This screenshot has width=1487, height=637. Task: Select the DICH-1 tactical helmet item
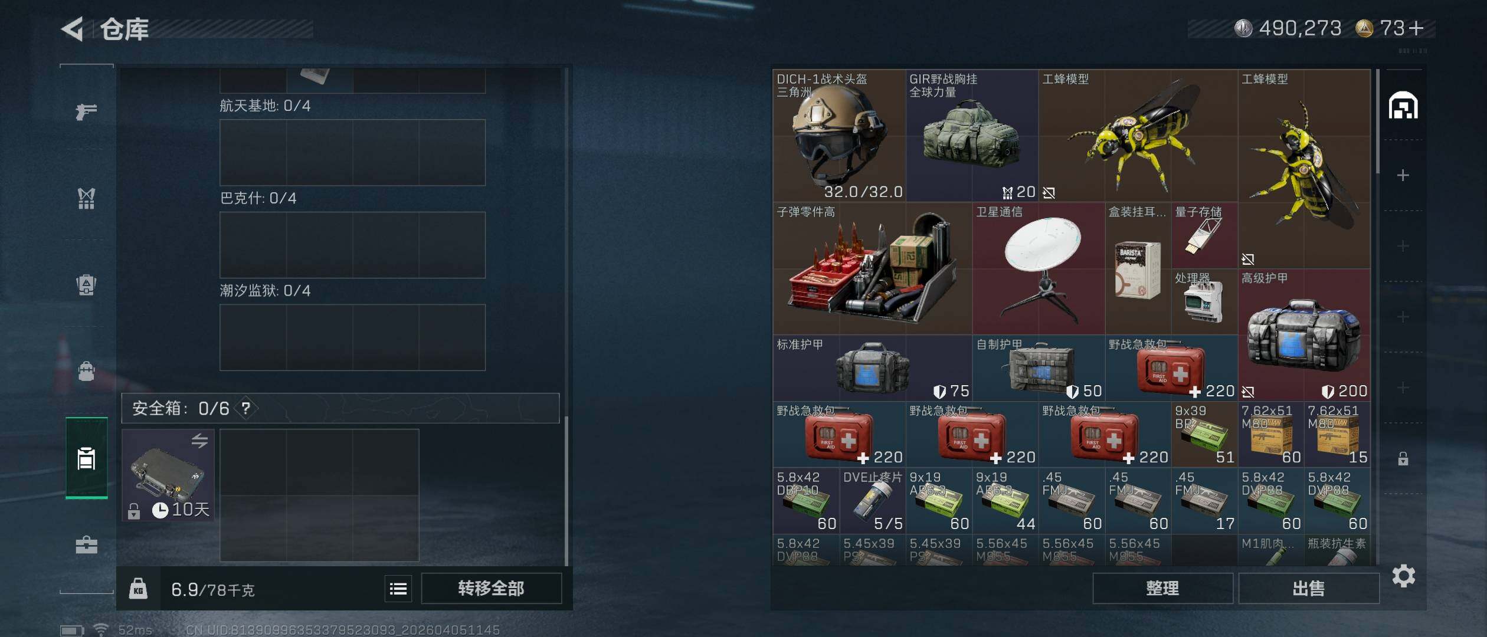[839, 136]
